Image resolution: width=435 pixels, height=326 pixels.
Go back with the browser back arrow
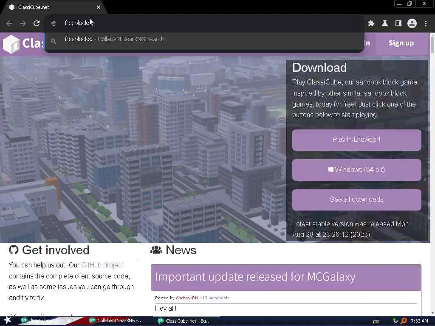point(9,23)
